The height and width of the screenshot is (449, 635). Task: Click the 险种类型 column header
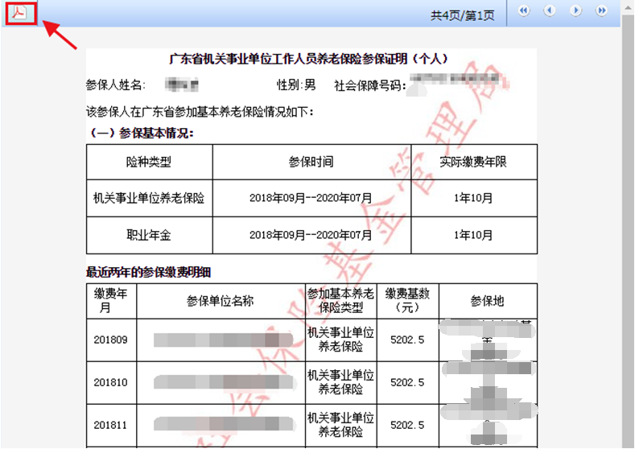149,162
